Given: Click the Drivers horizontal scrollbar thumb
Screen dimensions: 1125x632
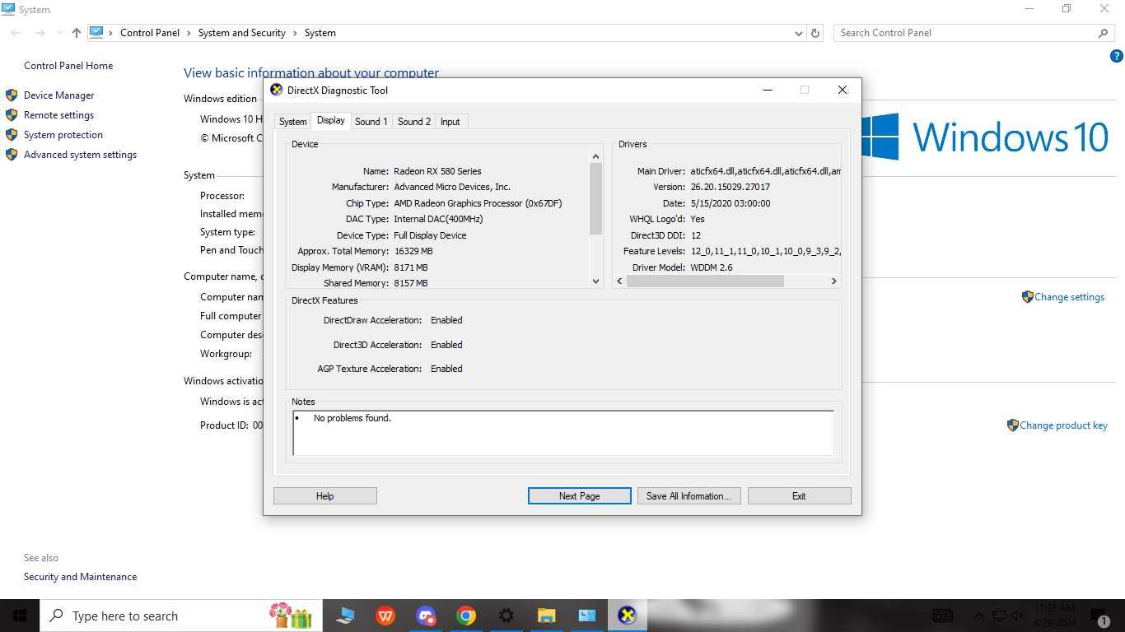Looking at the screenshot, I should coord(705,281).
